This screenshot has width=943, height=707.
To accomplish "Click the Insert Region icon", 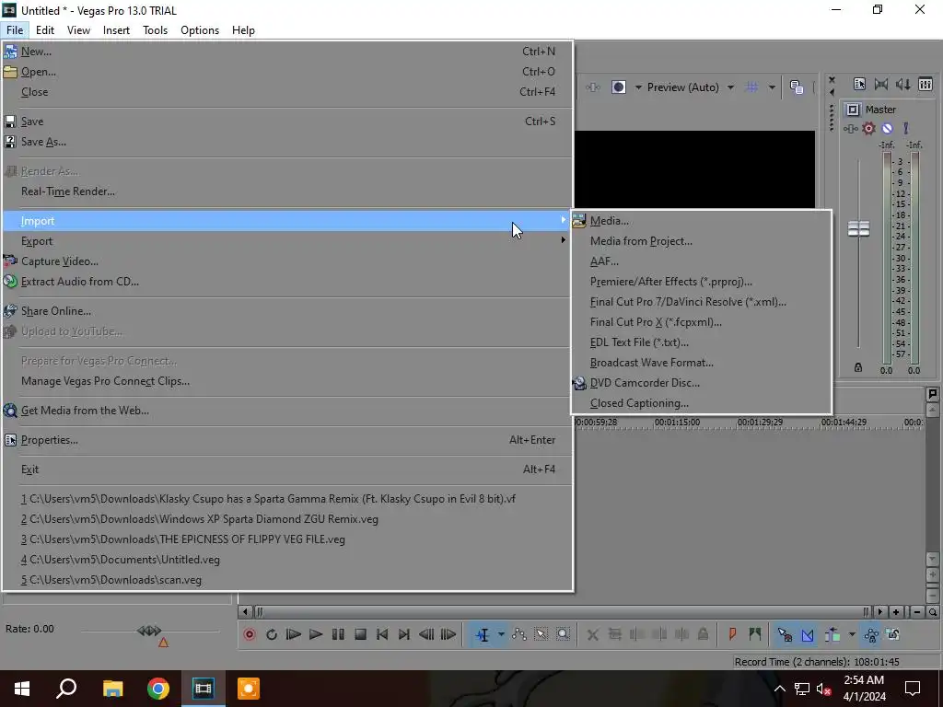I will (x=755, y=634).
